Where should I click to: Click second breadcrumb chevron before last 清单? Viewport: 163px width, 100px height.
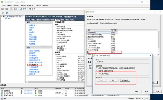pyautogui.click(x=28, y=9)
